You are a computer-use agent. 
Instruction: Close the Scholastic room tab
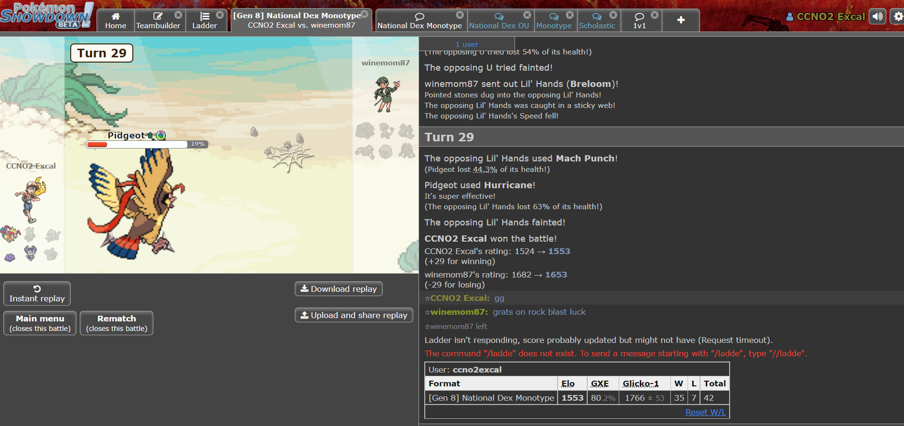tap(613, 15)
